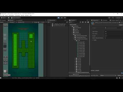Expand the Cells array in Inspector
Viewport: 123px width, 92px height.
pos(93,40)
